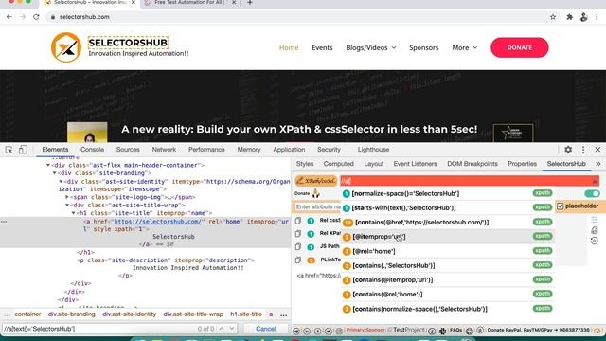This screenshot has height=341, width=606.
Task: Click the attribute name input field
Action: point(318,207)
